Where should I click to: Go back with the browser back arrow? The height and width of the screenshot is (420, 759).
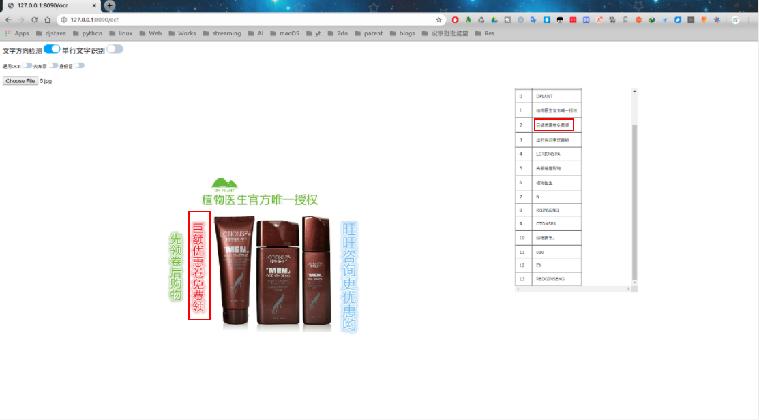8,20
